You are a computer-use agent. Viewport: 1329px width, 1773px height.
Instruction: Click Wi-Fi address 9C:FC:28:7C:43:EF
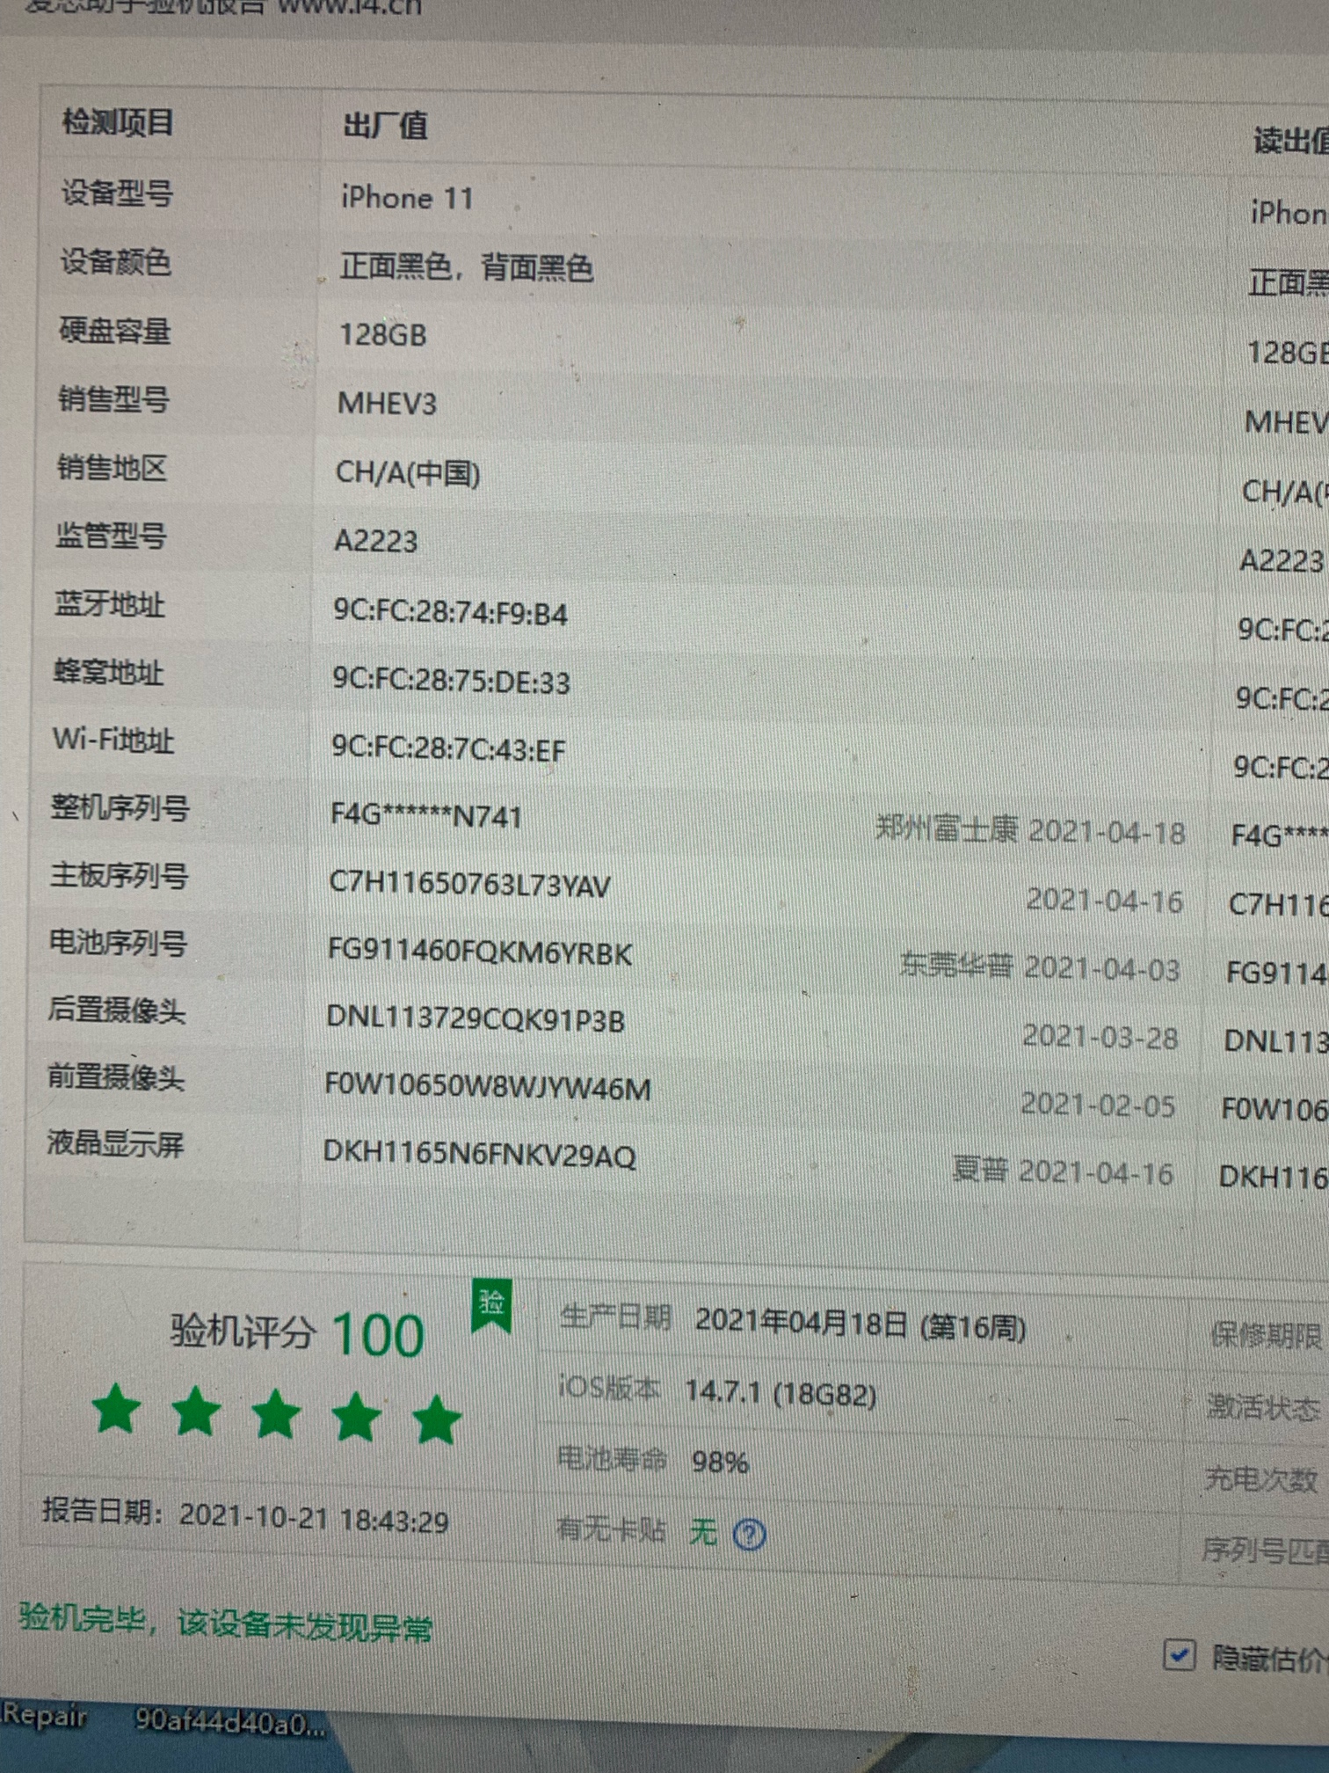(448, 748)
